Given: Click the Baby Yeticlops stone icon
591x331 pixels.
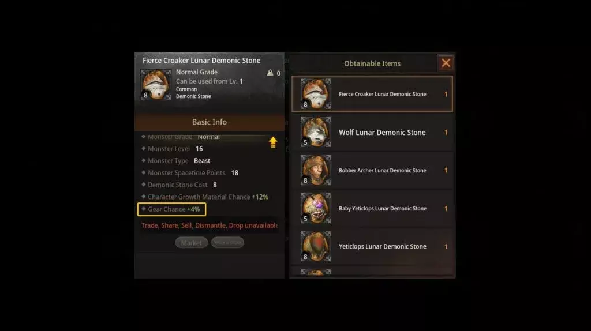Looking at the screenshot, I should pos(316,208).
